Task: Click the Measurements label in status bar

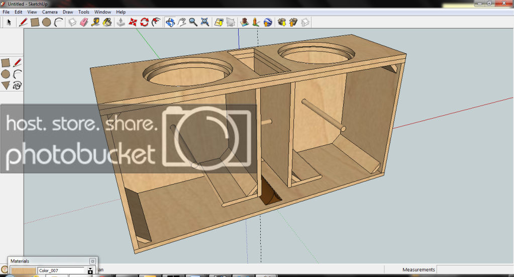Action: pyautogui.click(x=419, y=269)
